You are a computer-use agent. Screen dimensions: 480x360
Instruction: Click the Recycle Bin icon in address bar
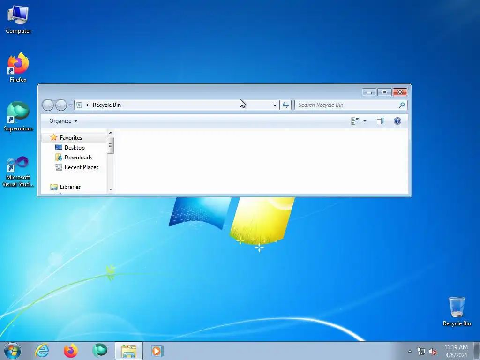[x=79, y=105]
